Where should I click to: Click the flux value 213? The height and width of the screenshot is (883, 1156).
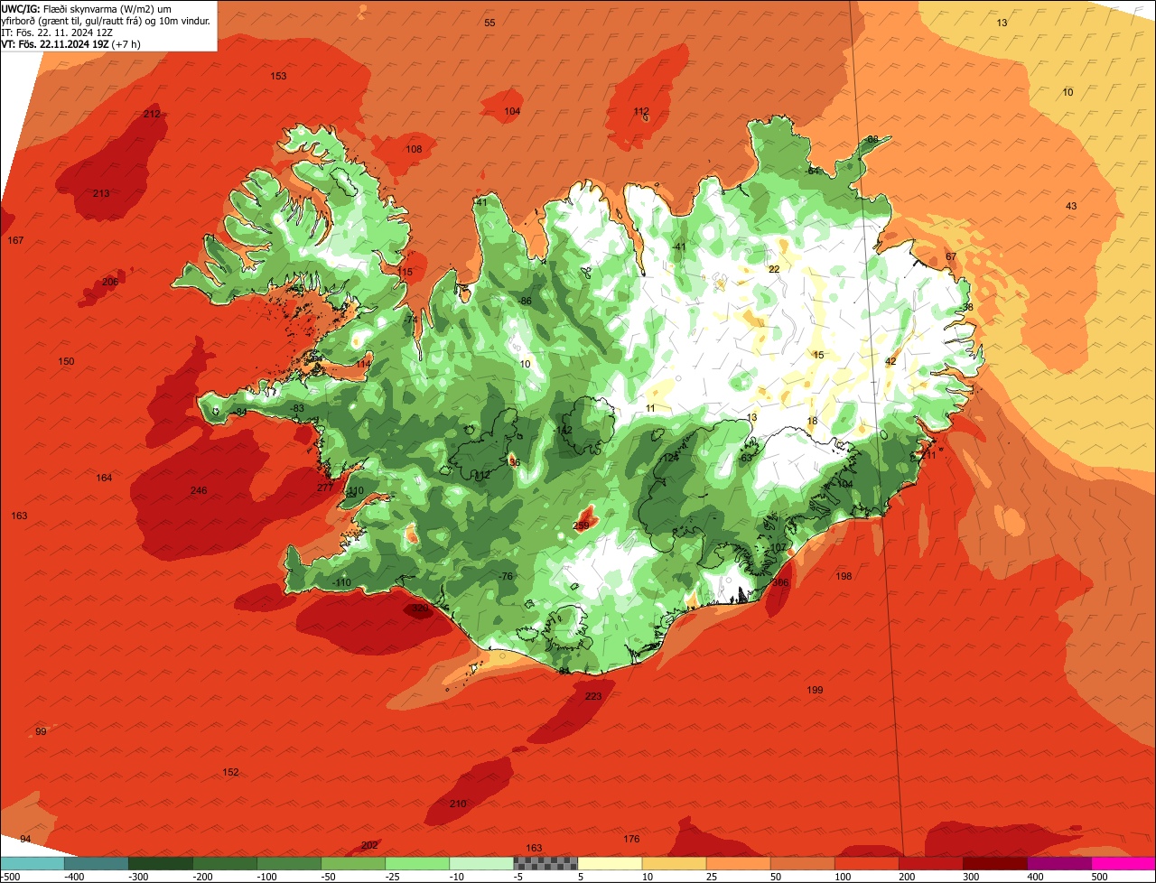coord(101,193)
